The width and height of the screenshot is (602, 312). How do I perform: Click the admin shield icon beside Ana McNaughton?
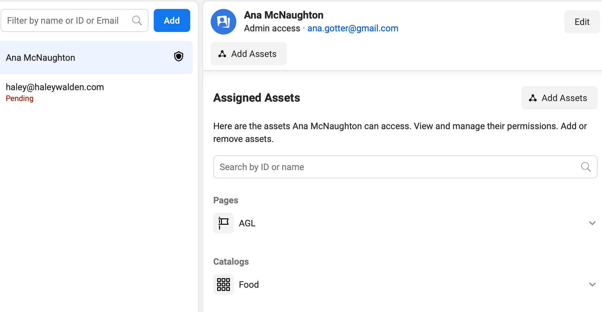pos(179,56)
